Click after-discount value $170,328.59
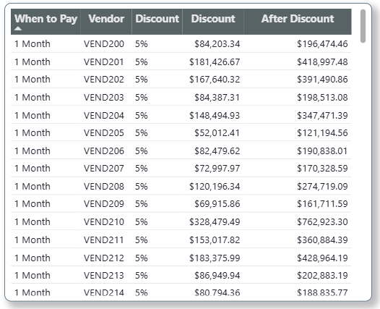 pos(322,168)
